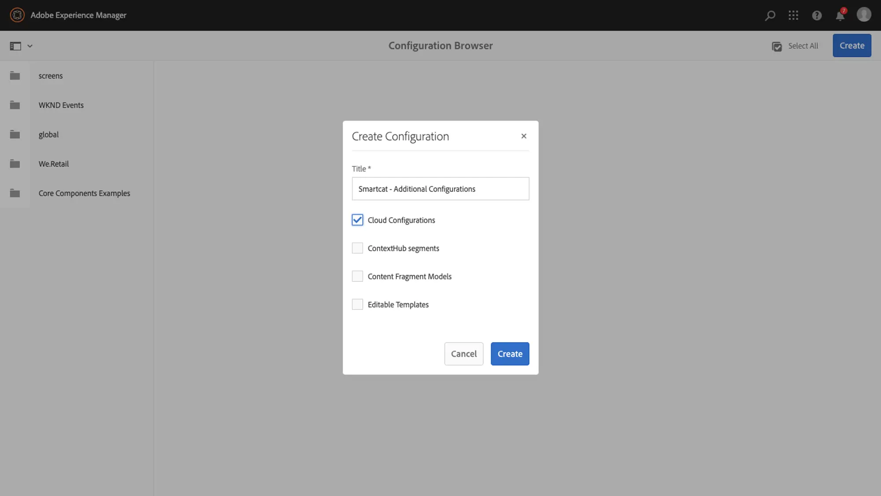Enable the ContextHub segments checkbox

(357, 248)
